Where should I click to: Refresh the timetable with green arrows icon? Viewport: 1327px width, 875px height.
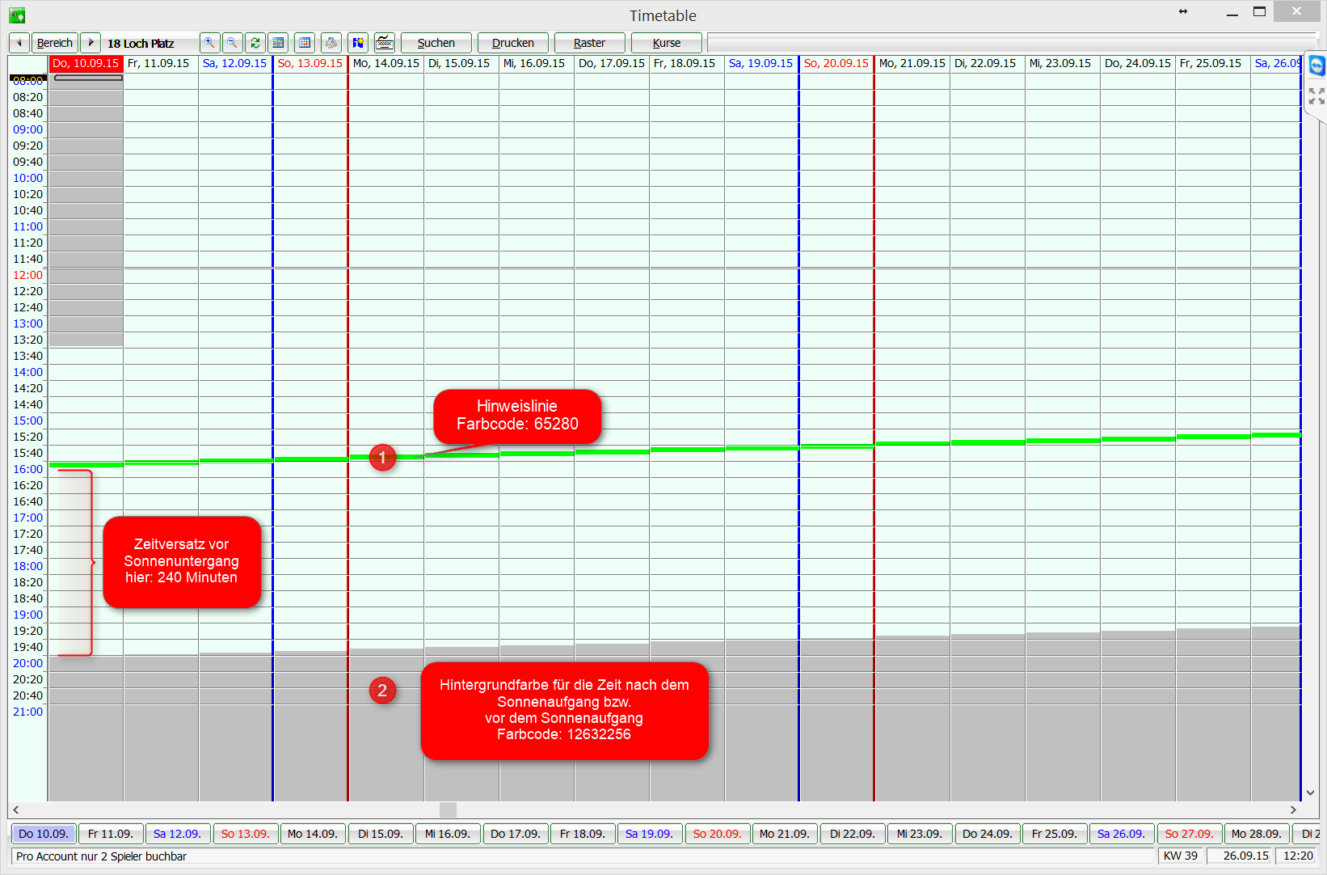(x=255, y=43)
